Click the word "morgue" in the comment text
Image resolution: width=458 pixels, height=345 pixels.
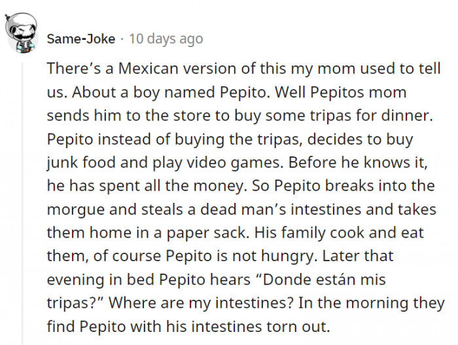pos(76,210)
